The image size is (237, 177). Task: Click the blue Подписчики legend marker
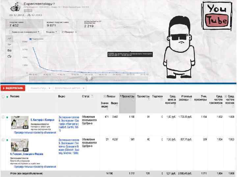[x=30, y=39]
